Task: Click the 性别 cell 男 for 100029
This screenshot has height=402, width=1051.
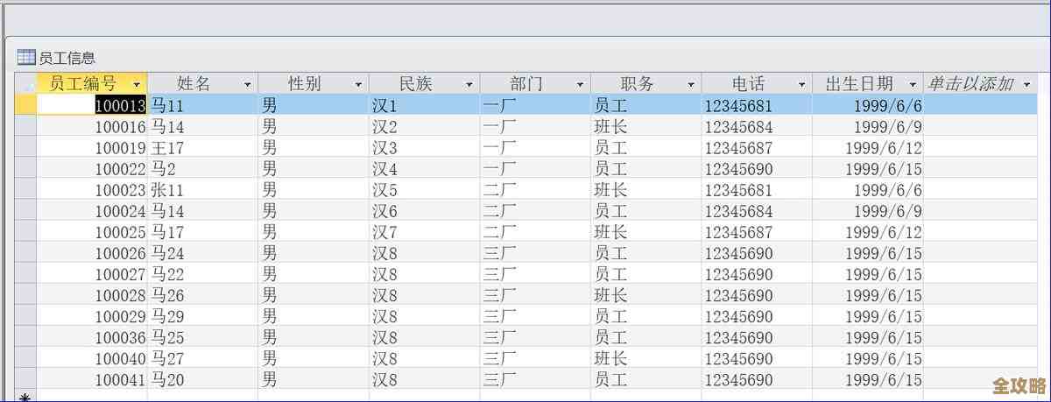Action: point(314,316)
